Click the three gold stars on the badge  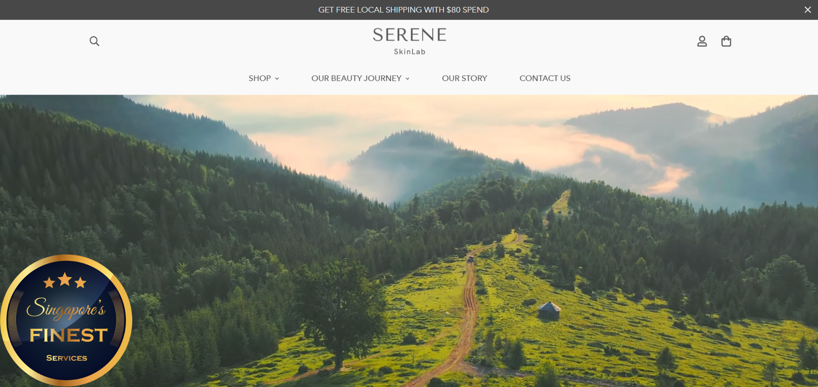65,280
